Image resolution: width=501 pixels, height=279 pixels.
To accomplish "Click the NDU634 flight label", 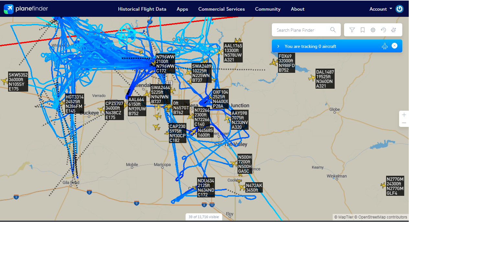I will 206,188.
